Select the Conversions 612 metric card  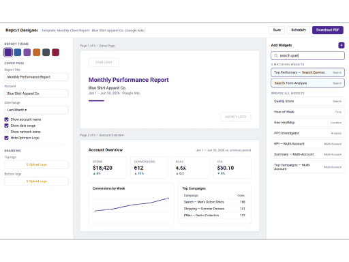pos(149,167)
